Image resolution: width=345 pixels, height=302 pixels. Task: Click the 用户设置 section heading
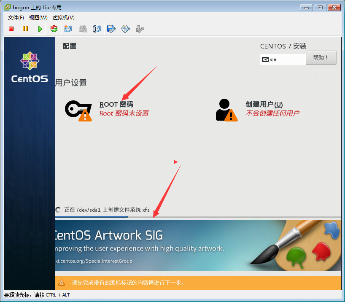coord(71,83)
